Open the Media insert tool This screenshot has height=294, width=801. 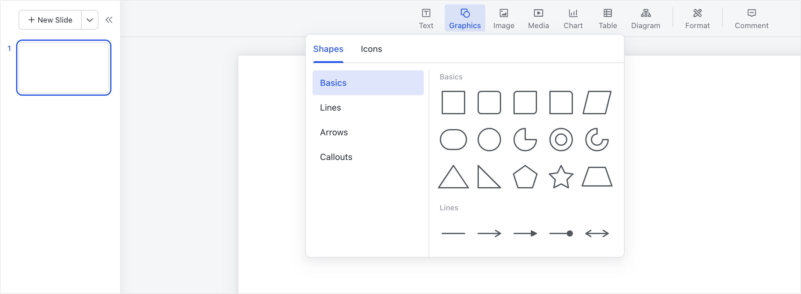pyautogui.click(x=538, y=19)
